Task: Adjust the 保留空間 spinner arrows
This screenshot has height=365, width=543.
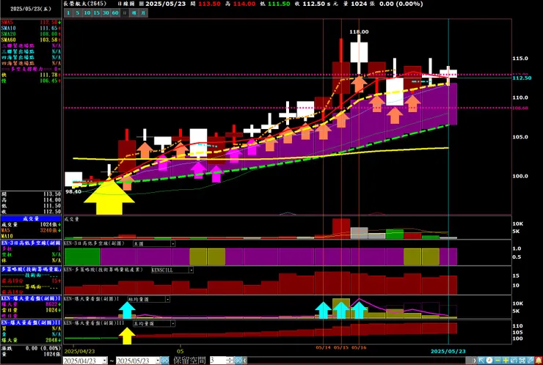Action: point(230,361)
